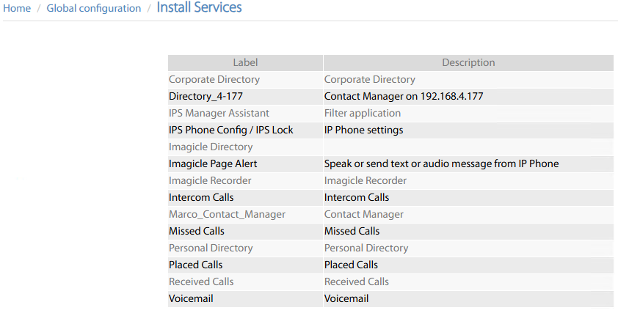This screenshot has height=313, width=618.
Task: Select the Voicemail service label
Action: coord(191,298)
